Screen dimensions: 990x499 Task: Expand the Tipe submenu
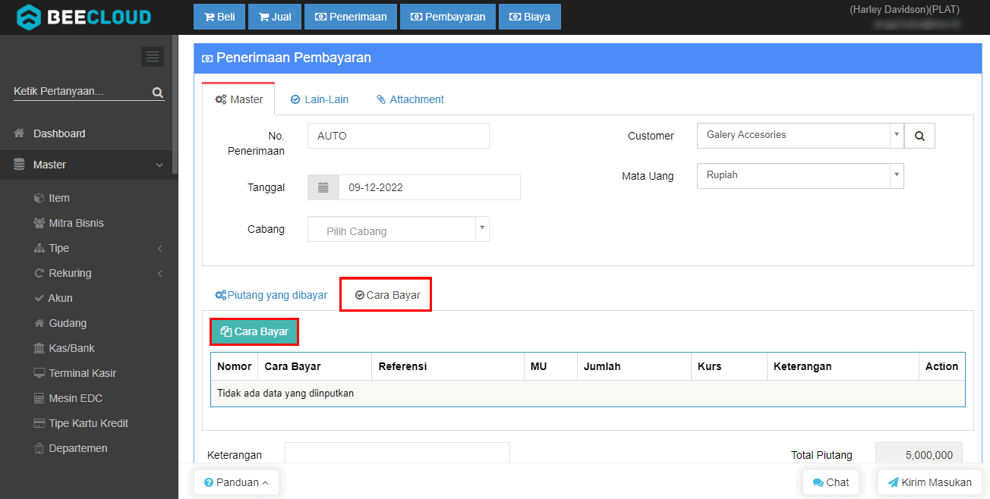click(99, 248)
